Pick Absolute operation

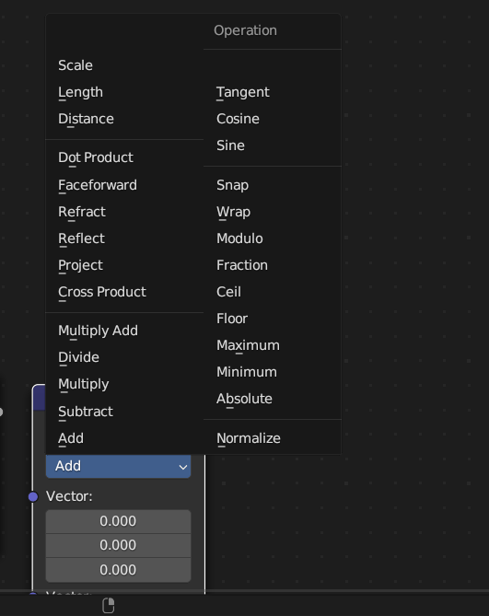(273, 399)
